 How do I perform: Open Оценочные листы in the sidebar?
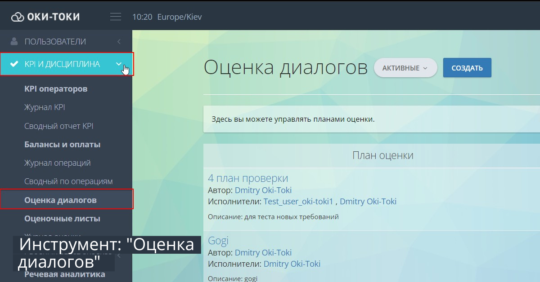point(62,219)
